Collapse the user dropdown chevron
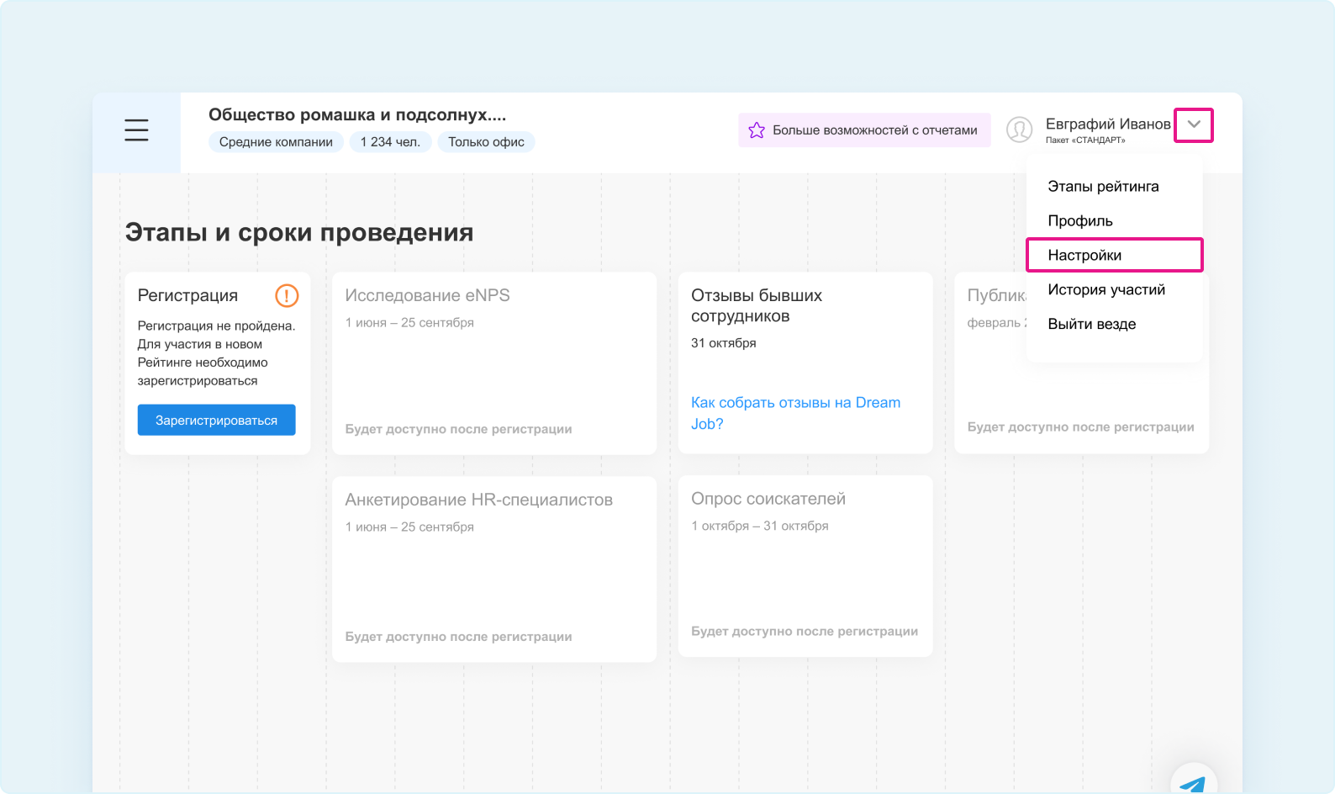1335x794 pixels. pos(1194,124)
